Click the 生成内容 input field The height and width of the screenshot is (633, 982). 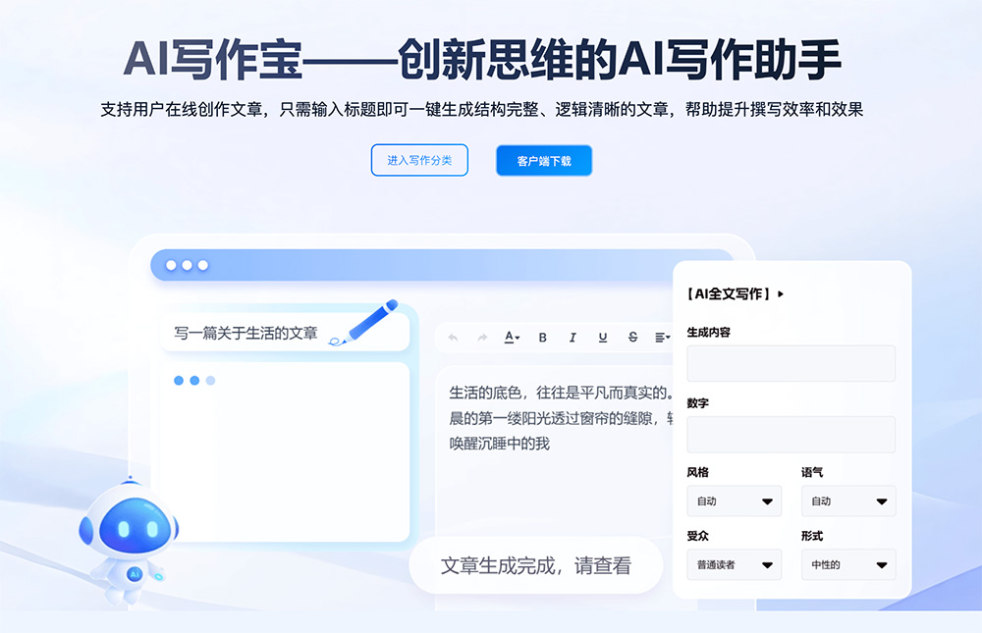click(791, 363)
